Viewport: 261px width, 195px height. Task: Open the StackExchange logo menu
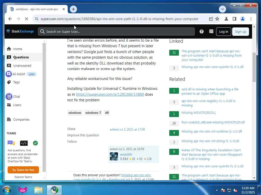coord(20,31)
